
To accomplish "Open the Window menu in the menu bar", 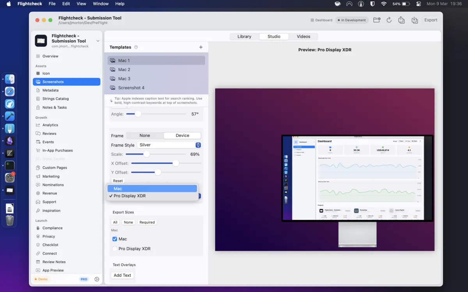I will tap(101, 4).
